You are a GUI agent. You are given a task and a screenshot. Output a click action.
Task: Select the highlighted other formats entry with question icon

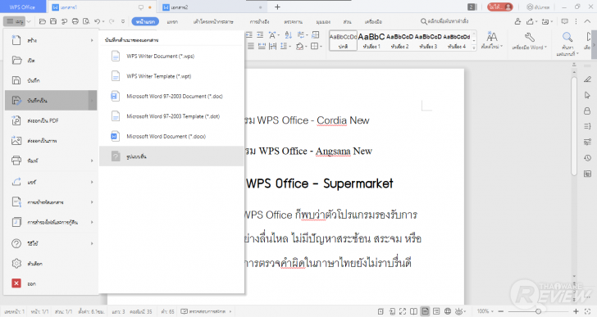171,156
